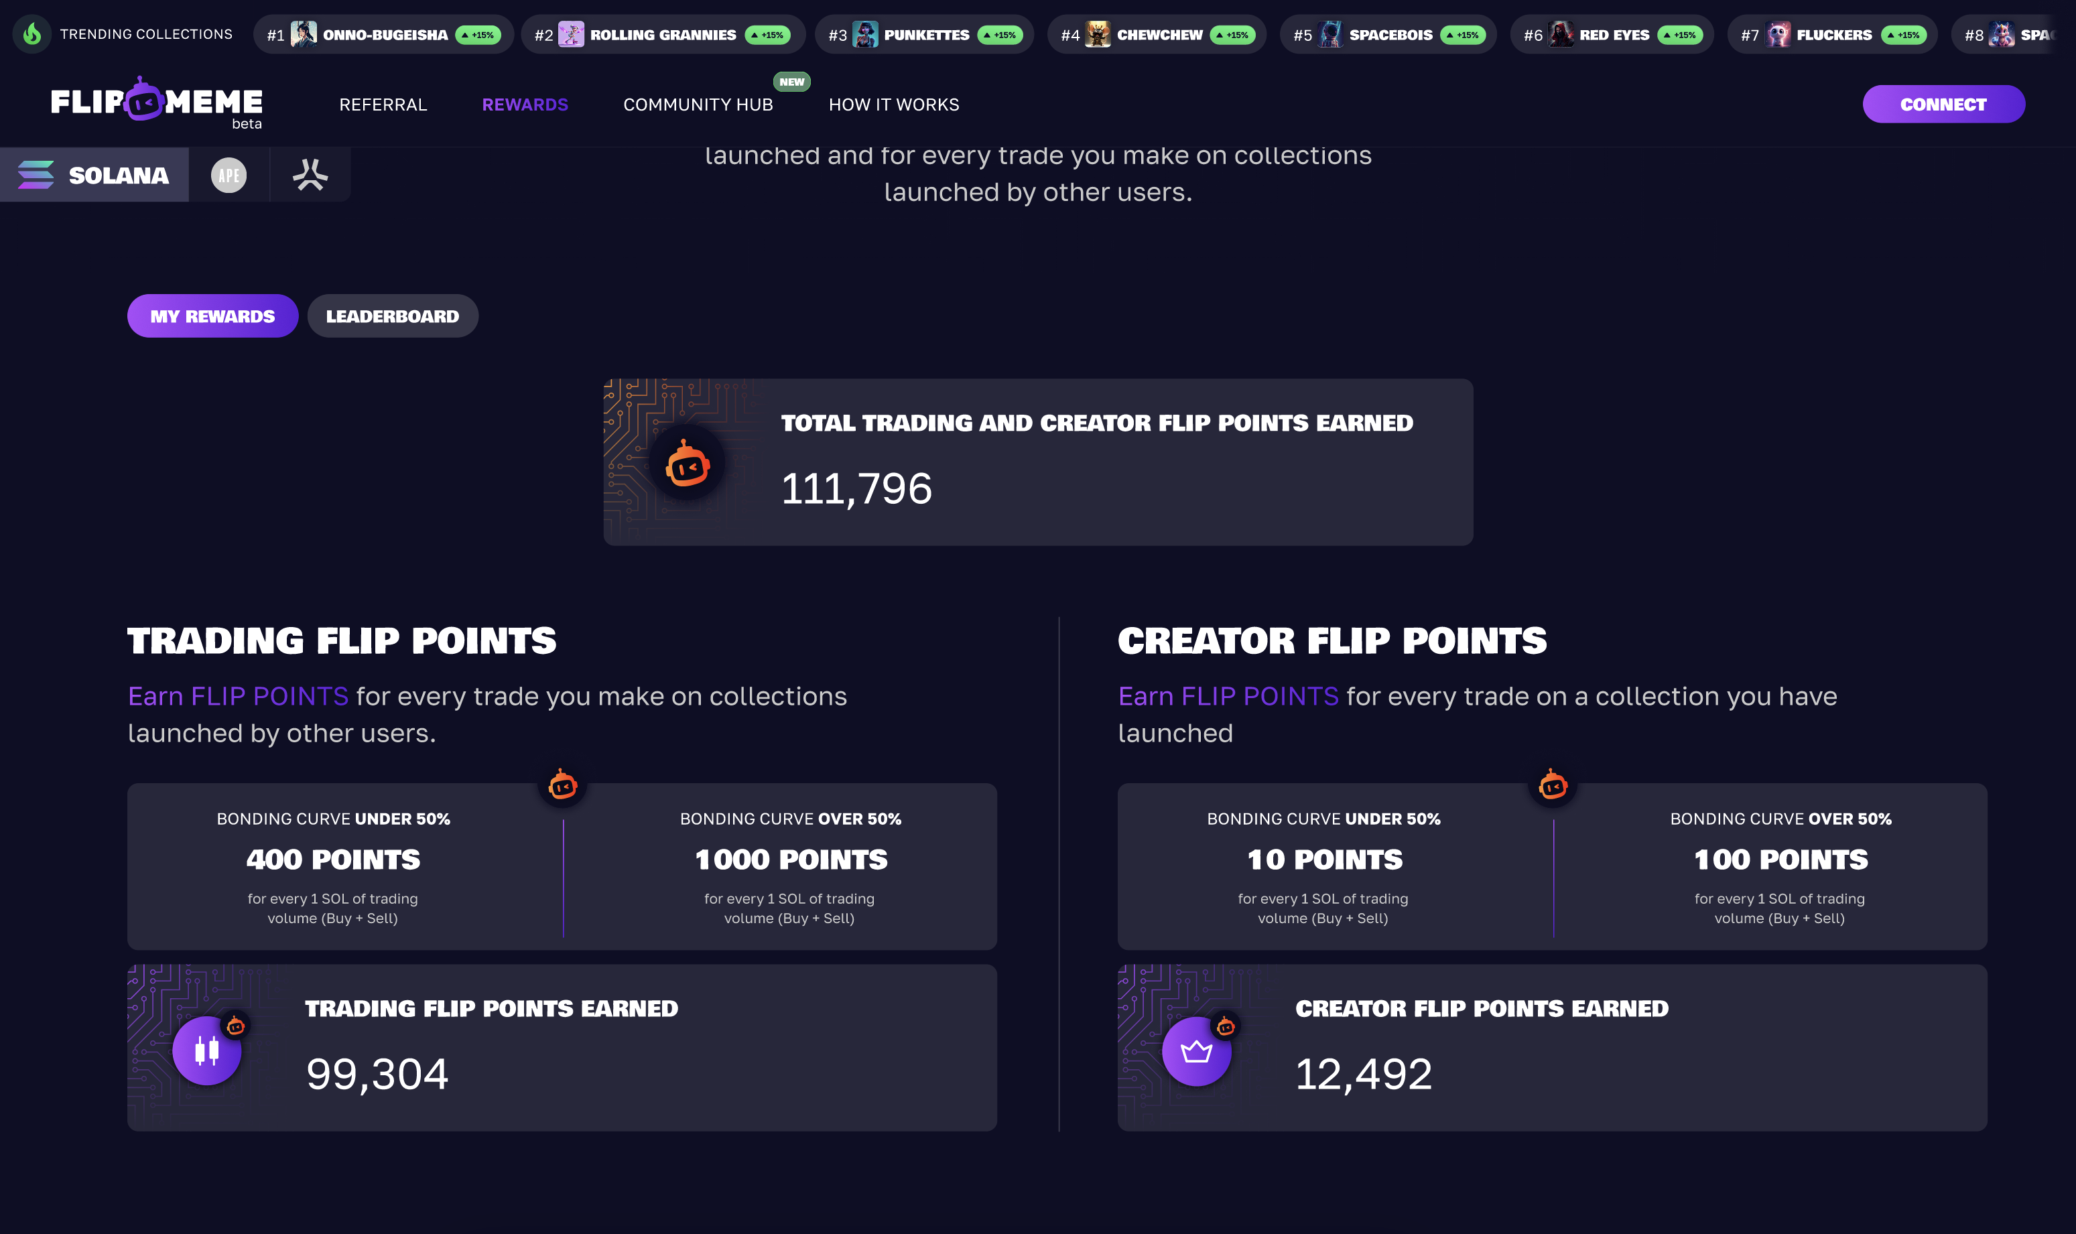
Task: Click the Connect wallet button
Action: [1943, 104]
